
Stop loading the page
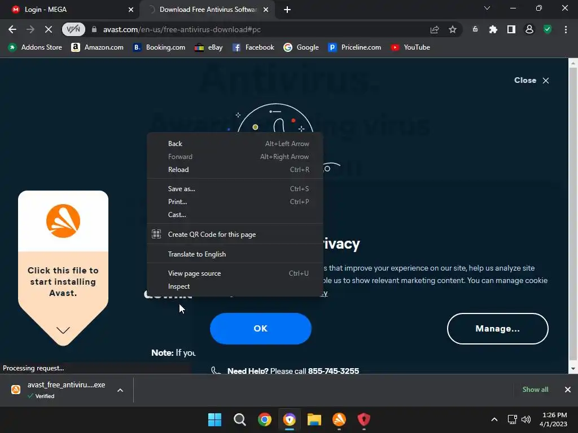49,29
